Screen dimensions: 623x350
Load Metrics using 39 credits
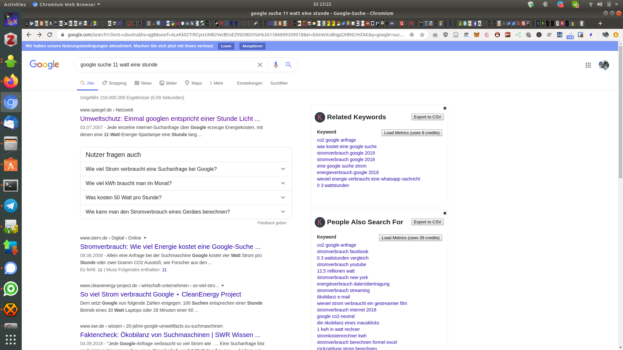(x=410, y=238)
